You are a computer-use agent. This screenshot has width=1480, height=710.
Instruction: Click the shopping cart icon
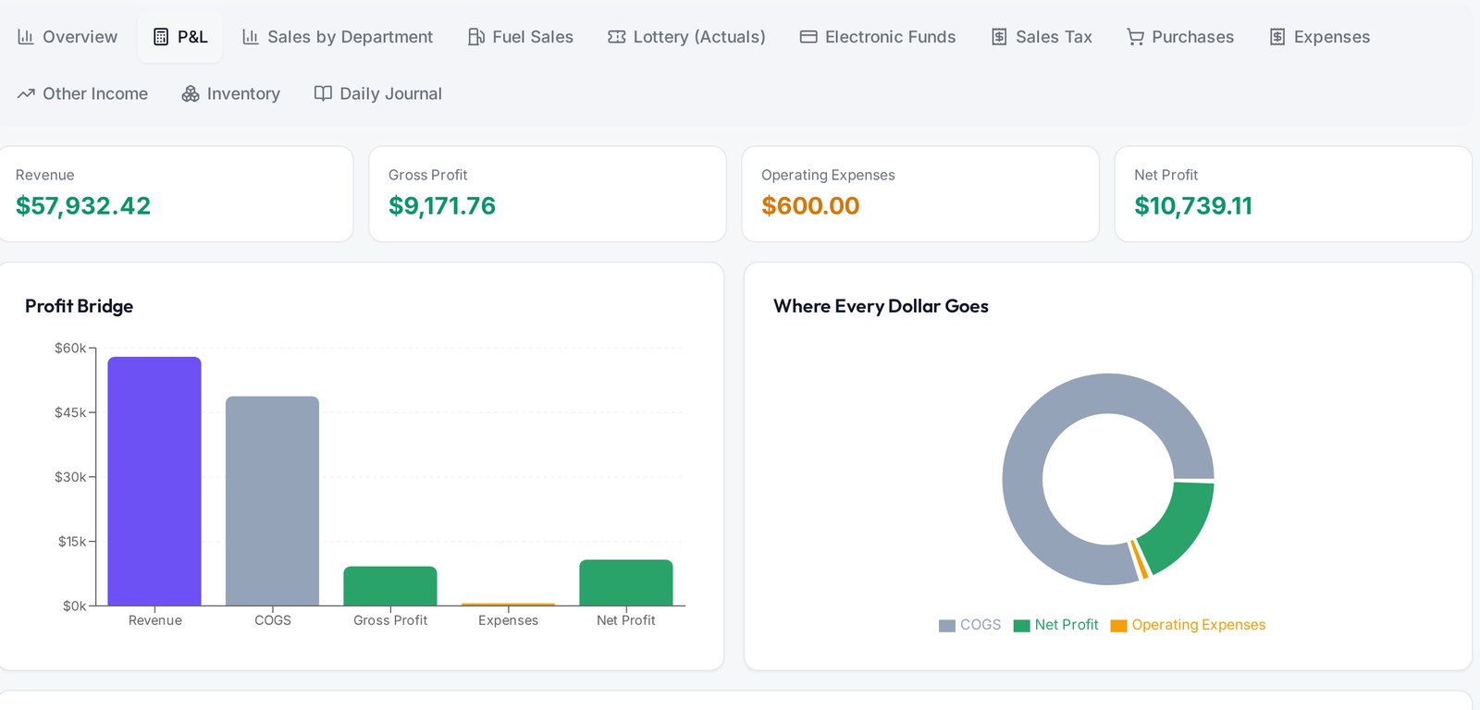point(1135,37)
